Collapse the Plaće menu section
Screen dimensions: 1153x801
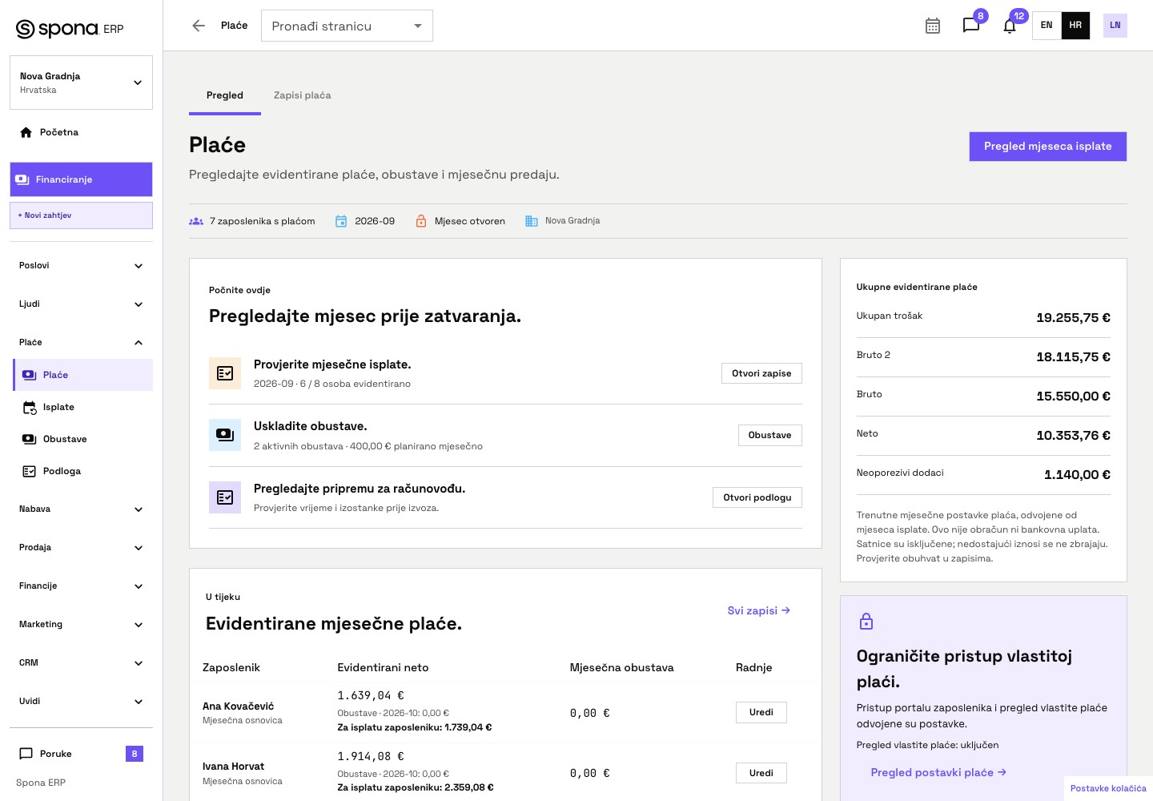81,343
